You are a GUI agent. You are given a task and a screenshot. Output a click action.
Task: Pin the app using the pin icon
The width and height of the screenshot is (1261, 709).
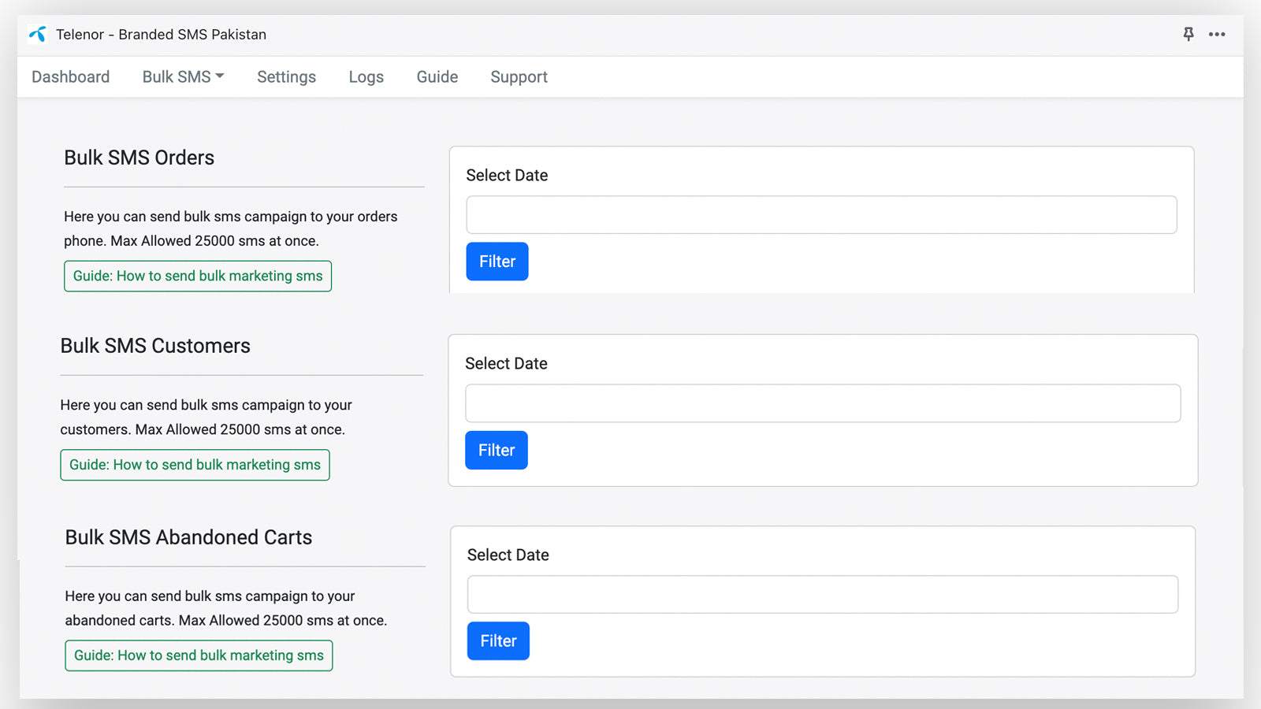click(x=1188, y=34)
